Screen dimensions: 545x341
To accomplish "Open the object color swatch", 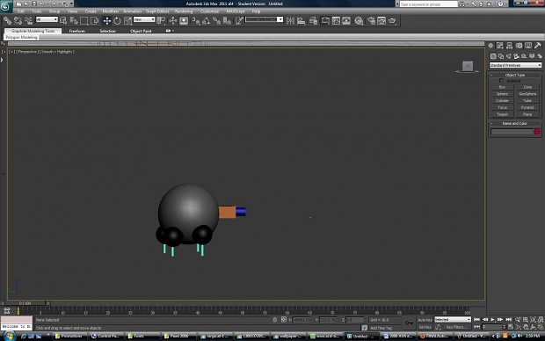I will (537, 132).
